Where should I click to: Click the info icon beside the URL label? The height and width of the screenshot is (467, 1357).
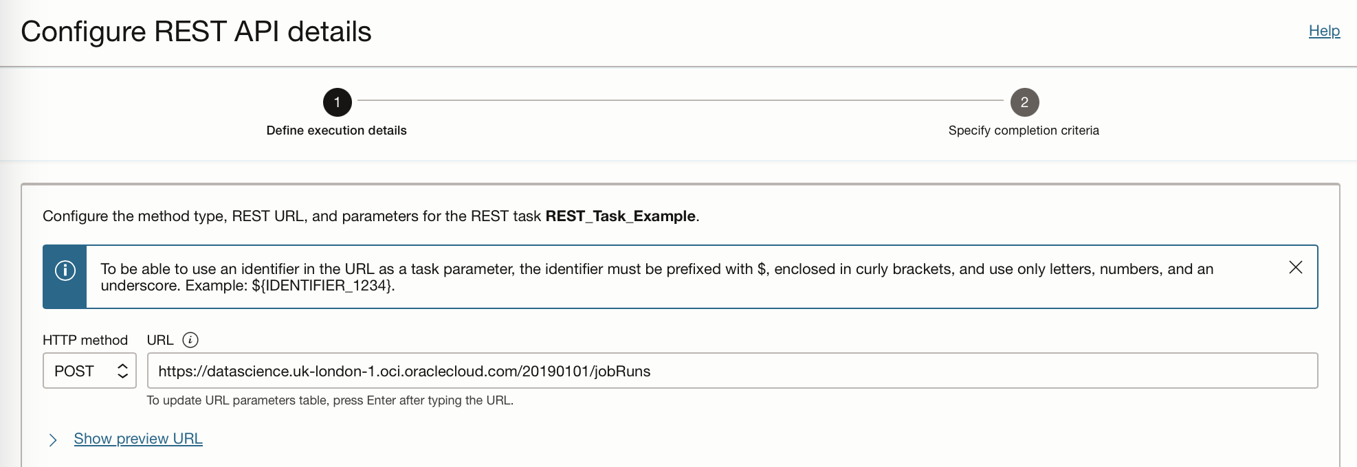click(x=190, y=339)
